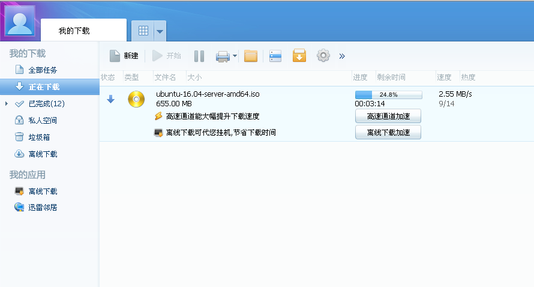Click the 离线下载加速 button

point(388,132)
